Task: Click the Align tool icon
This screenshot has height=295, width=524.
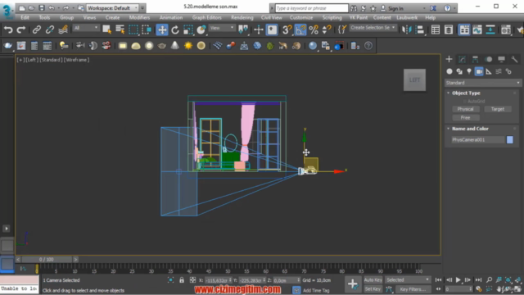Action: (420, 29)
